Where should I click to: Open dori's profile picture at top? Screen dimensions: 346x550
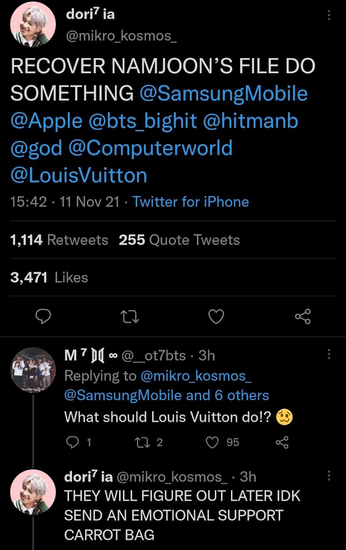33,25
